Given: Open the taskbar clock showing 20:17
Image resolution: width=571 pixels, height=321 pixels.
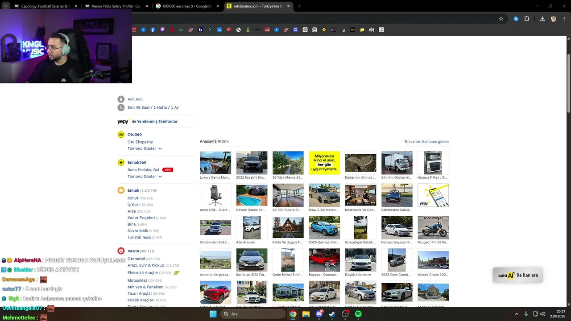Looking at the screenshot, I should [x=557, y=314].
